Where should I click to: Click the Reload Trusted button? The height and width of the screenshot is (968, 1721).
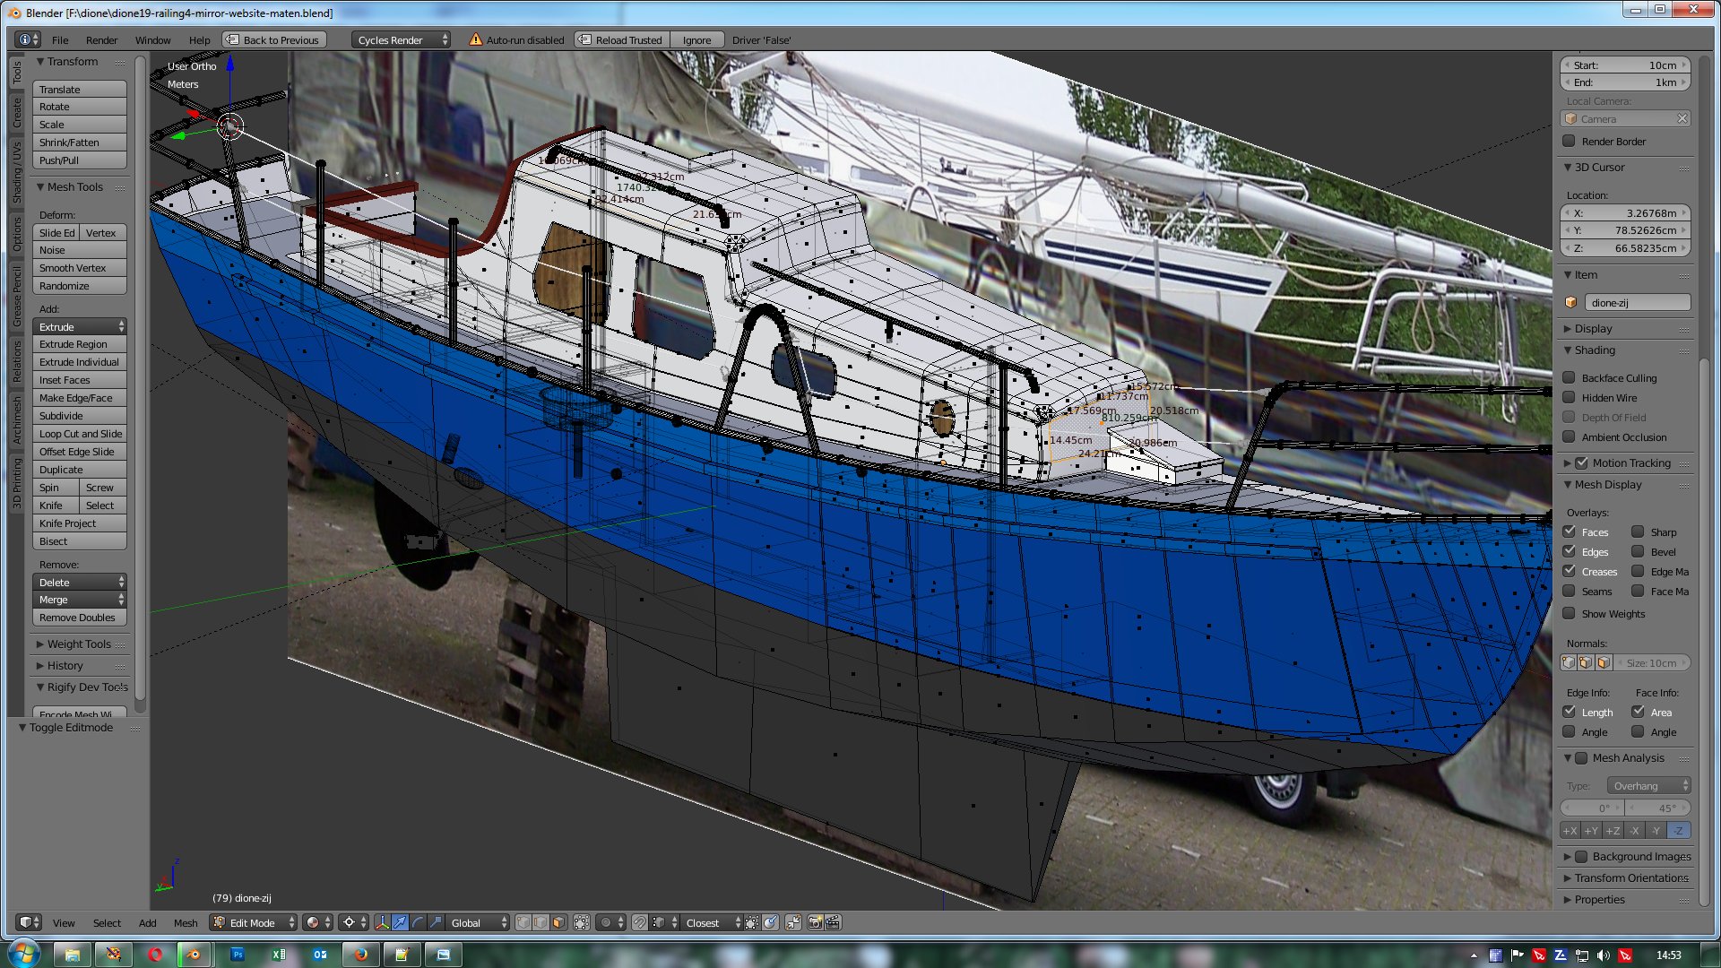(621, 40)
